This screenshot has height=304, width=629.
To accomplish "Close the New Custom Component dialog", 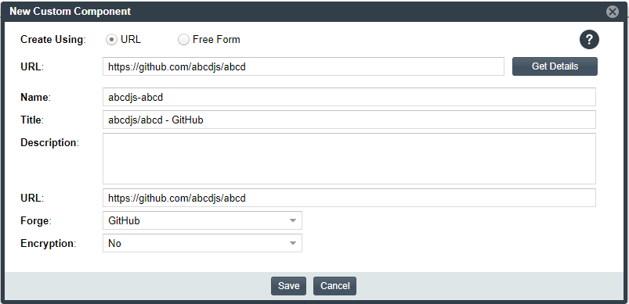I will click(x=612, y=12).
